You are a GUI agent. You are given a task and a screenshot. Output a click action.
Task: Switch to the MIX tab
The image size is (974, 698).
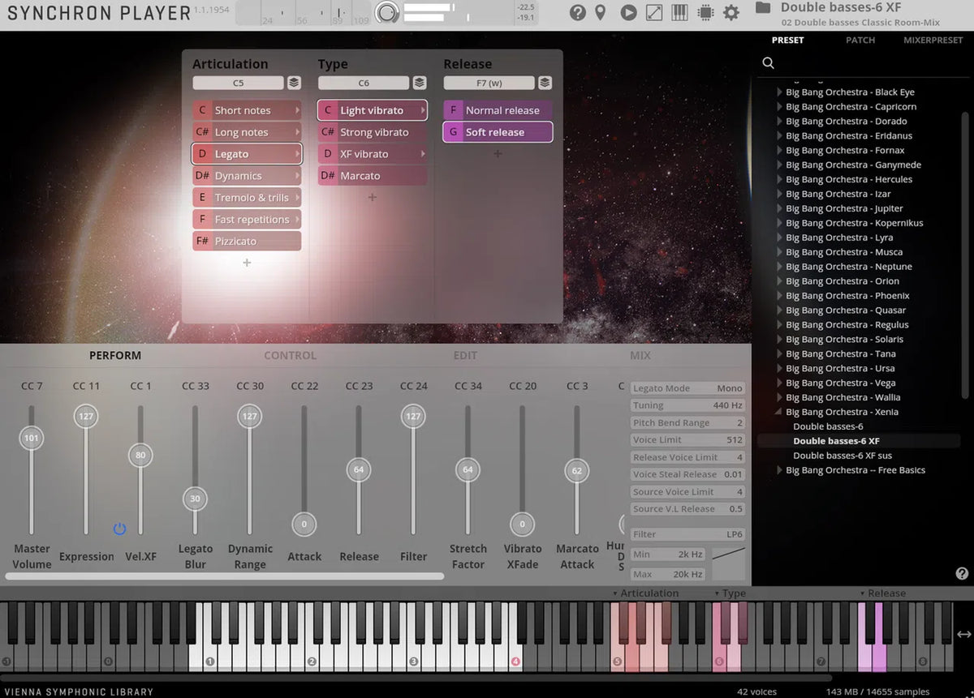(640, 355)
